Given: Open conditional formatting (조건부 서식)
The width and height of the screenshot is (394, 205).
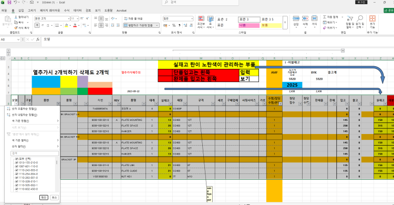Looking at the screenshot, I should pyautogui.click(x=201, y=22).
